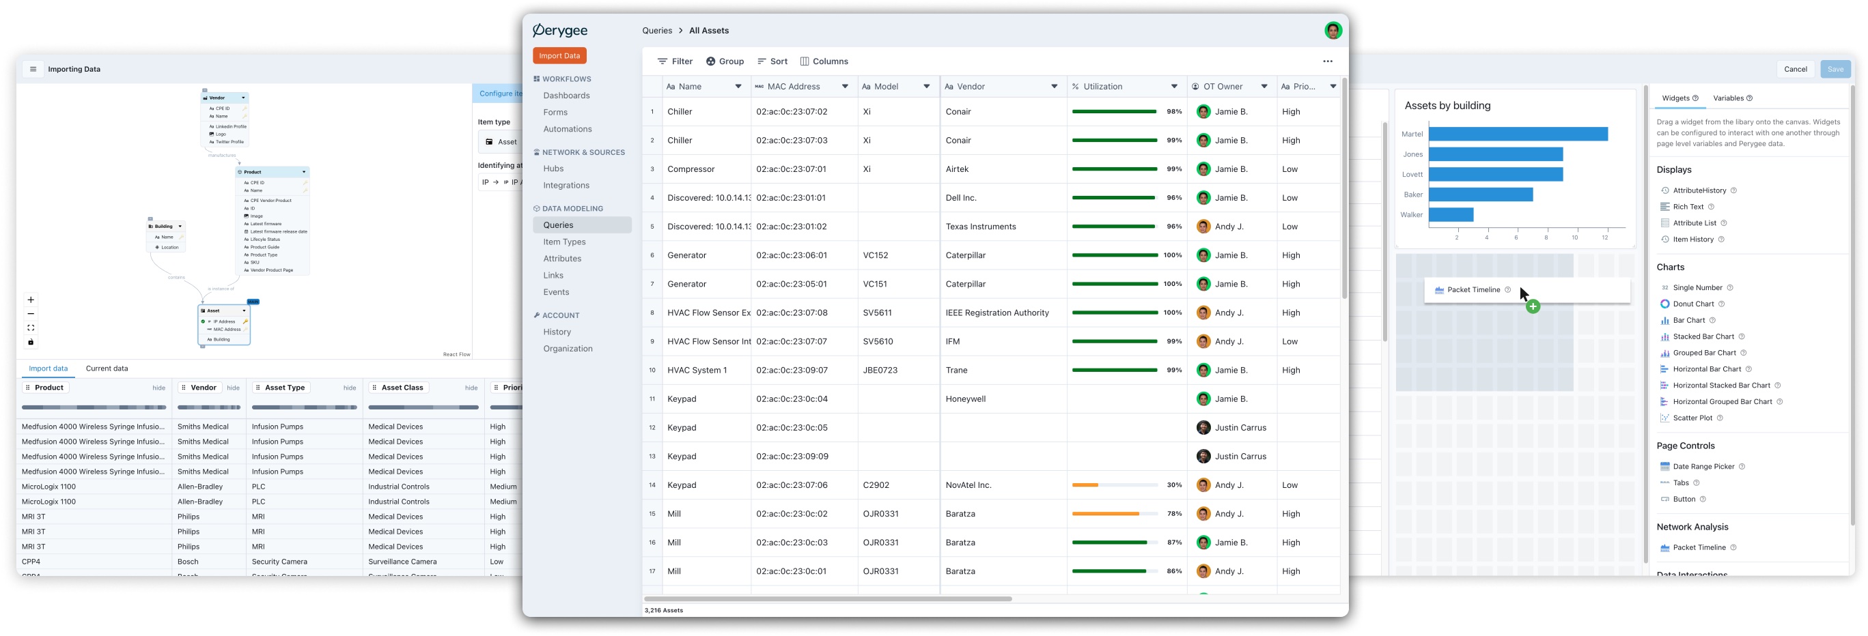Click the zoom in plus control on flow canvas

click(31, 300)
